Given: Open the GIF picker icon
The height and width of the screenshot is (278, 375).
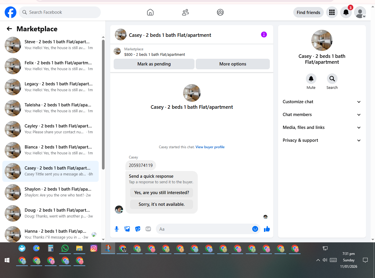Looking at the screenshot, I should click(148, 229).
